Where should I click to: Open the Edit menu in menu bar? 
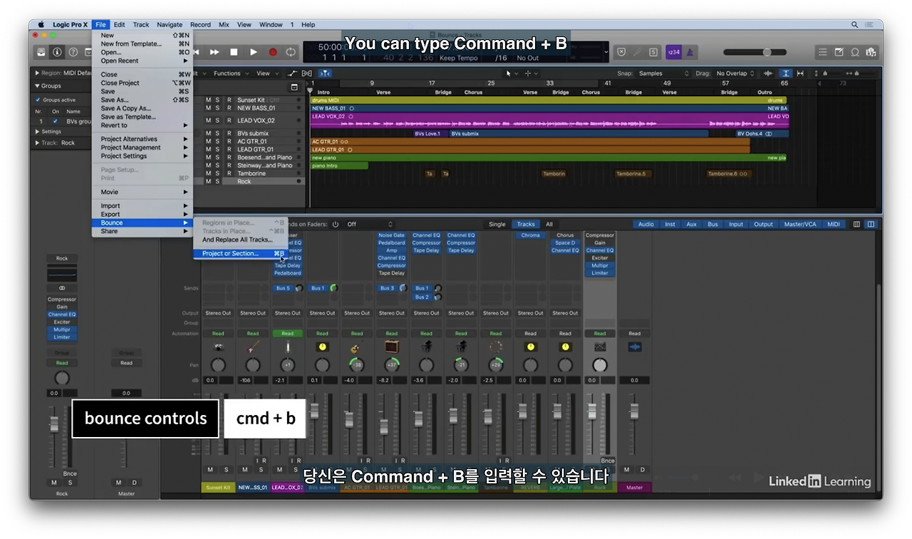tap(120, 24)
